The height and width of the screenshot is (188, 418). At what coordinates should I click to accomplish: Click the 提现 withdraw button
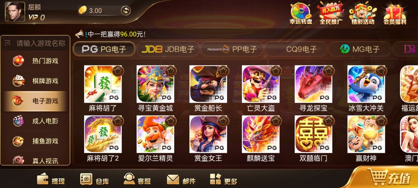point(51,180)
